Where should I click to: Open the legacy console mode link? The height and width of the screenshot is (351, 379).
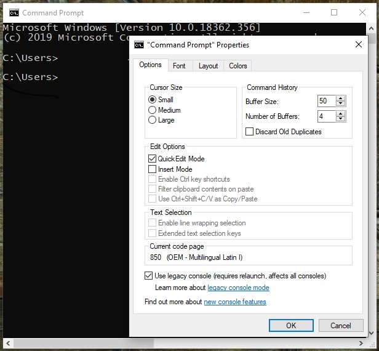[x=238, y=288]
